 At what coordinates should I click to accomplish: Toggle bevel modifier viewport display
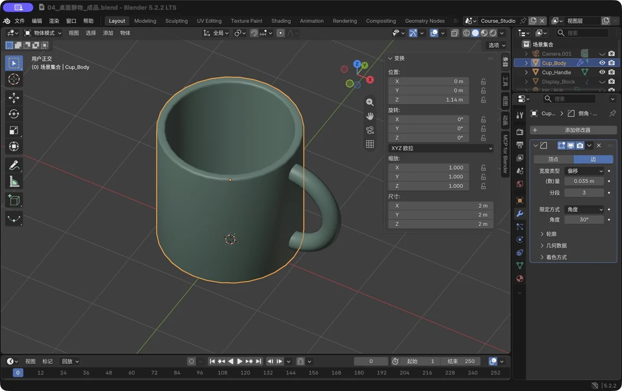click(571, 146)
